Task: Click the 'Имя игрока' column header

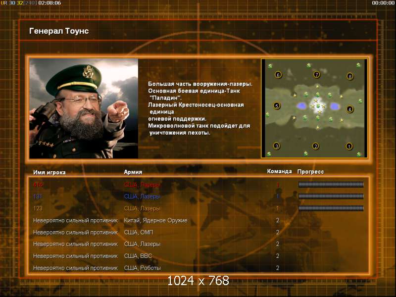Action: [x=49, y=172]
